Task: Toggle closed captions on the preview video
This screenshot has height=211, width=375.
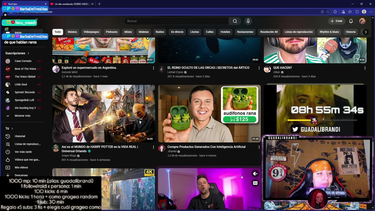Action: (x=255, y=183)
